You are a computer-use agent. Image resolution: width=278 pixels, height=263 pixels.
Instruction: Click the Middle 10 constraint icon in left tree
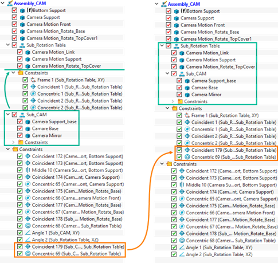(x=28, y=170)
